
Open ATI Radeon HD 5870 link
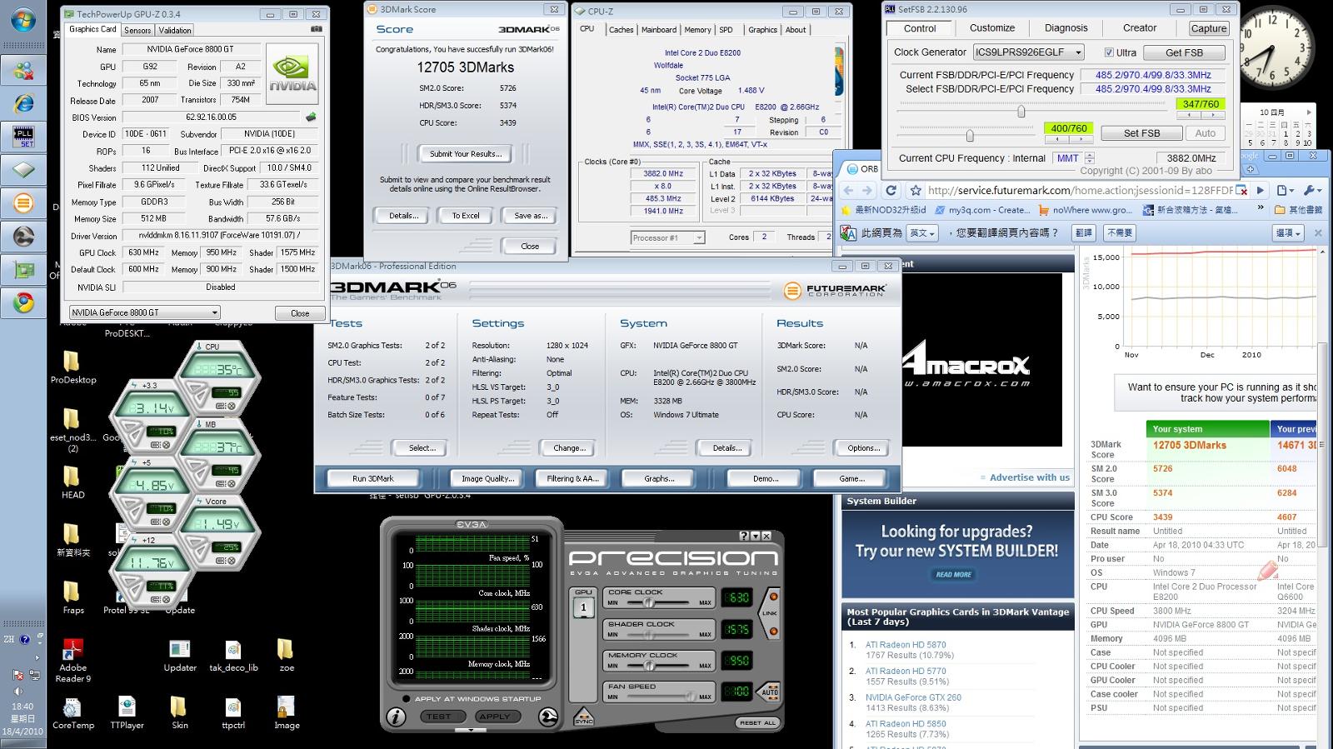tap(906, 645)
